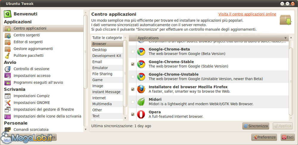Click the Applica button
This screenshot has height=145, width=298.
click(x=283, y=126)
